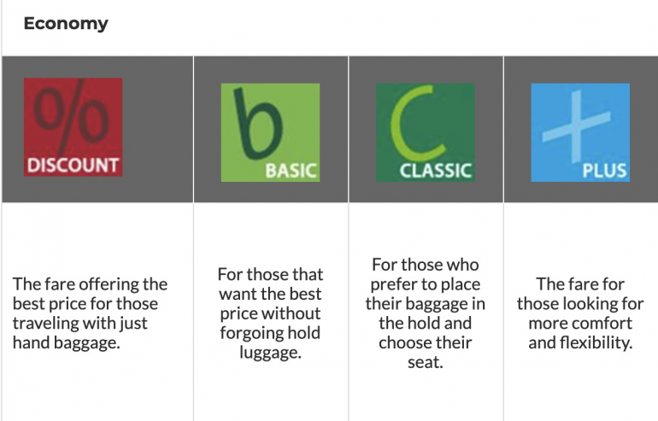Click the white DISCOUNT label on the red tile

coord(73,165)
